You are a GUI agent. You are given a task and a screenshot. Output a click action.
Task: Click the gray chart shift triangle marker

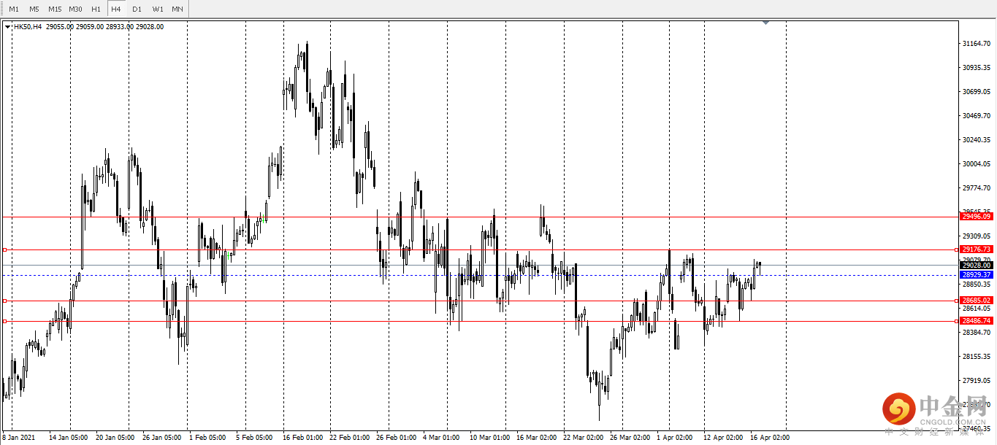click(x=765, y=23)
